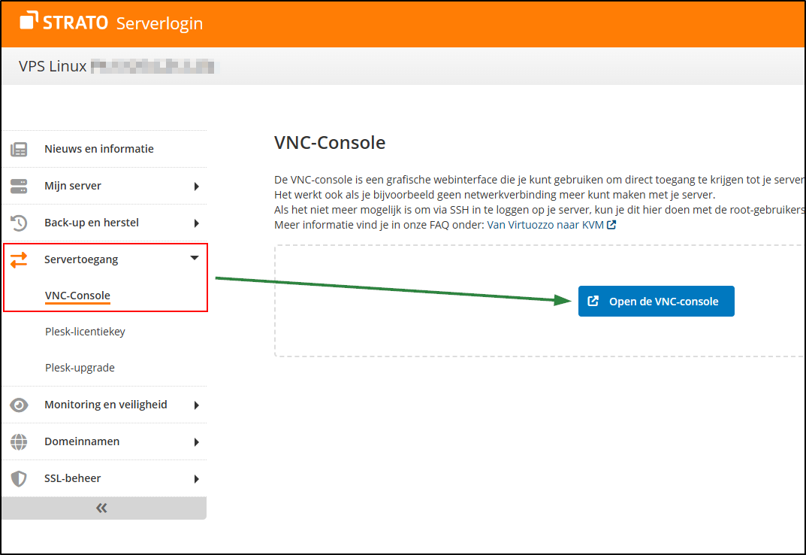This screenshot has width=806, height=555.
Task: Collapse the sidebar with the double-chevron control
Action: [101, 508]
